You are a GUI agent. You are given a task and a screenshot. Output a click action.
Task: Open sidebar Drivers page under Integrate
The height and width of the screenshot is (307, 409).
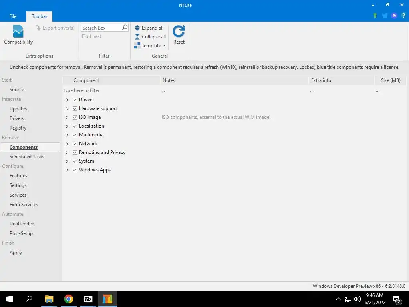(17, 118)
